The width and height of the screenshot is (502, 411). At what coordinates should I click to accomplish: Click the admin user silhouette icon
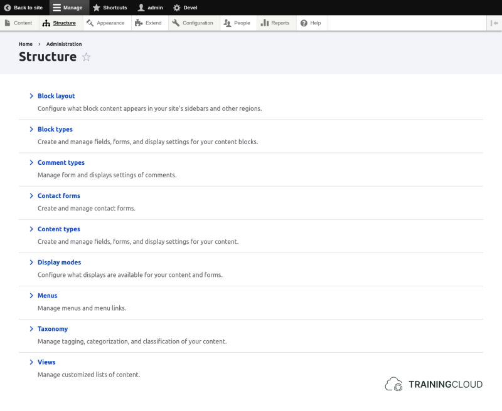(141, 8)
